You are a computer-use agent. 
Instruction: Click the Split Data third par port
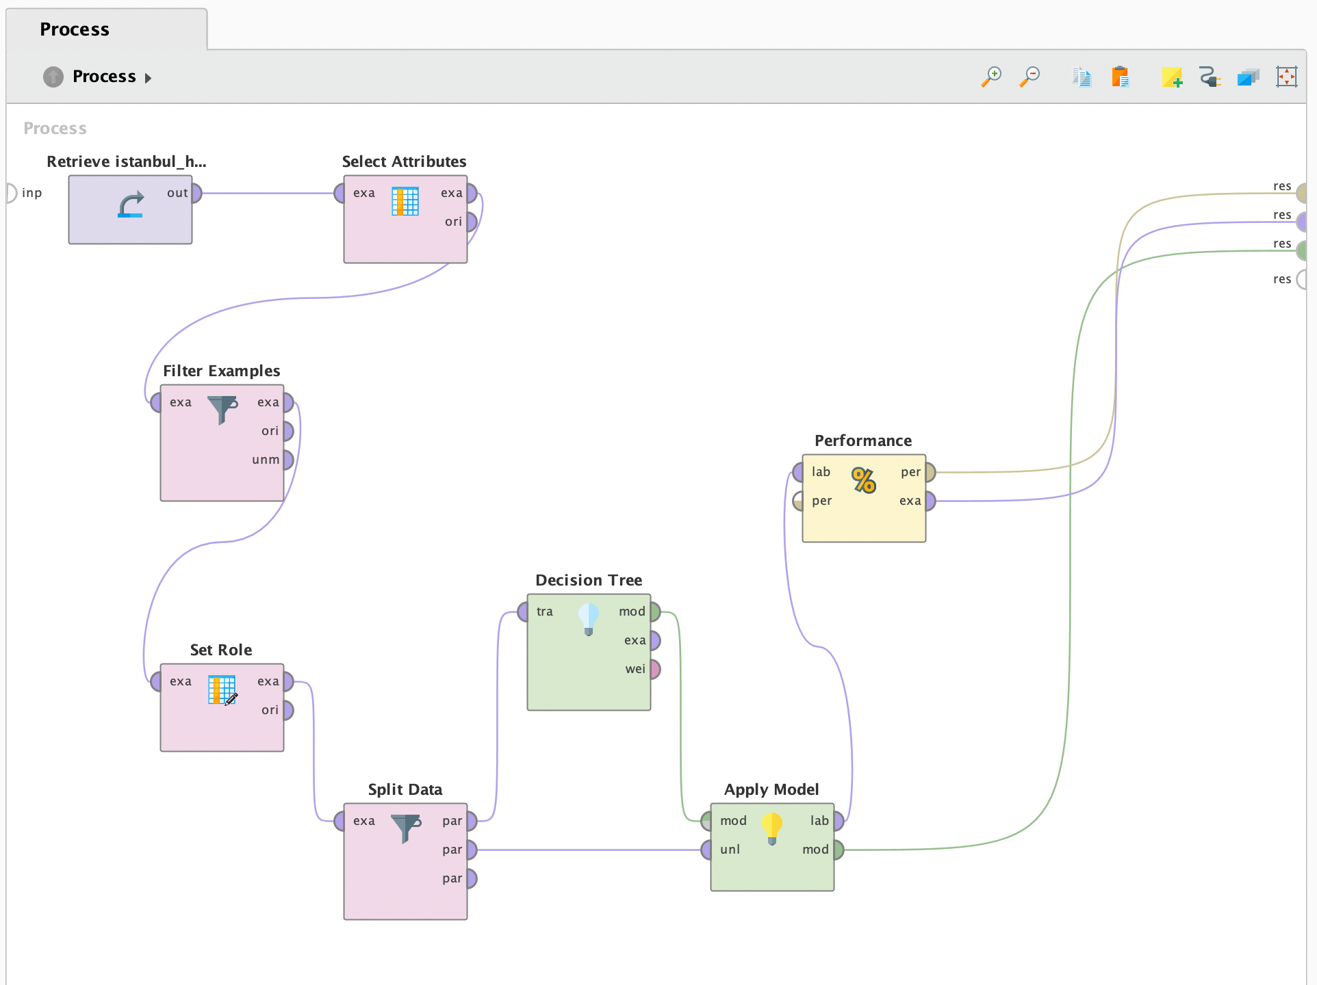472,878
